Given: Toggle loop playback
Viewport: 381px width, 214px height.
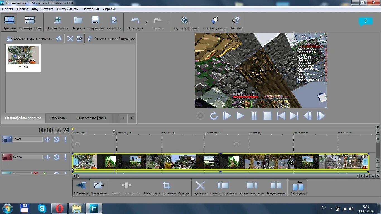Looking at the screenshot, I should (214, 116).
